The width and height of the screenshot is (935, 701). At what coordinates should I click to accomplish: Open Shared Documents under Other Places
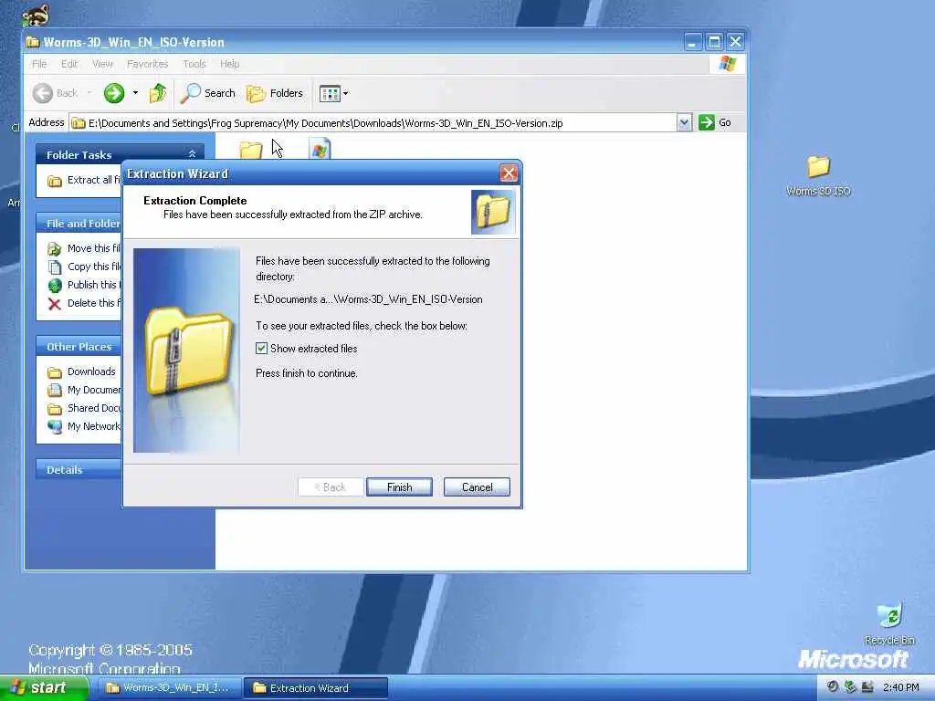tap(94, 408)
